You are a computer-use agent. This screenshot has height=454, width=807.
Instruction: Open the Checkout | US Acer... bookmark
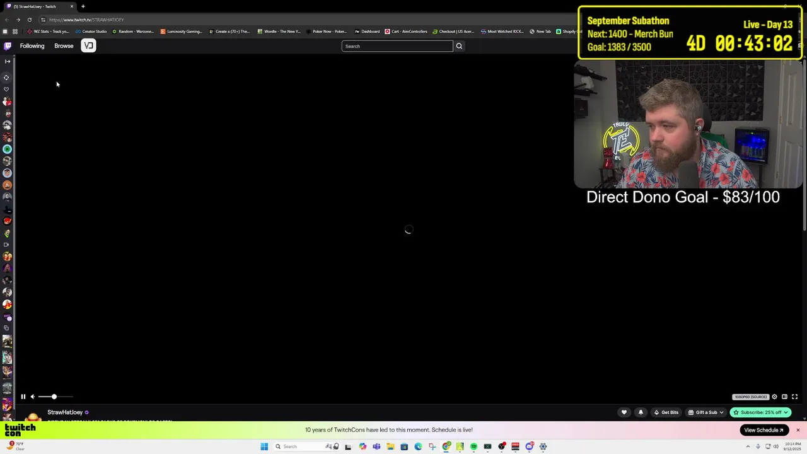pyautogui.click(x=454, y=32)
